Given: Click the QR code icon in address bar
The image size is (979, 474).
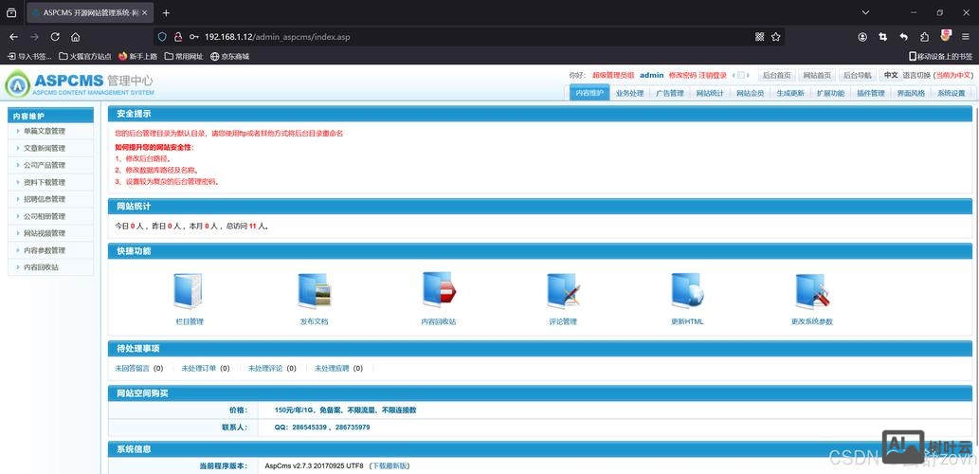Looking at the screenshot, I should (760, 37).
